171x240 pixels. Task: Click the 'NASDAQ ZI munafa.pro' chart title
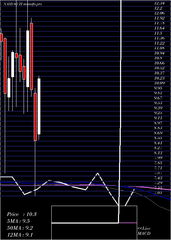(23, 4)
